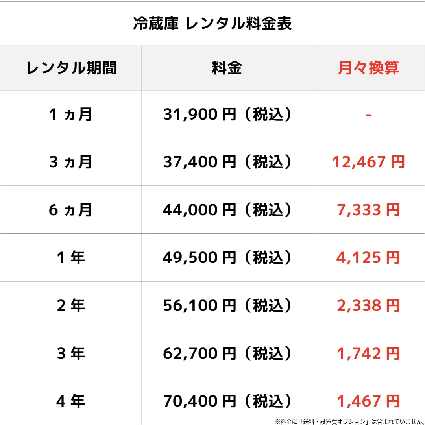The image size is (425, 425).
Task: Select the レンタル期間 column header
Action: [x=71, y=68]
